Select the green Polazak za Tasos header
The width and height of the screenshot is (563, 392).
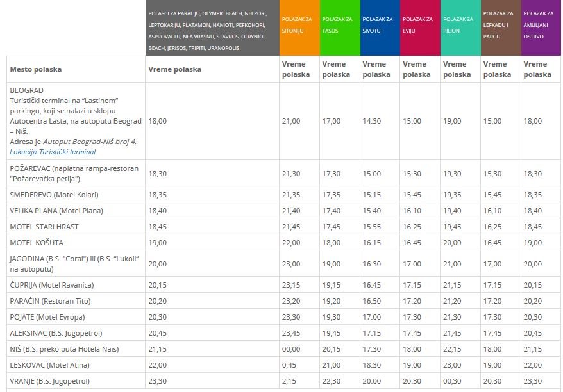pos(339,28)
